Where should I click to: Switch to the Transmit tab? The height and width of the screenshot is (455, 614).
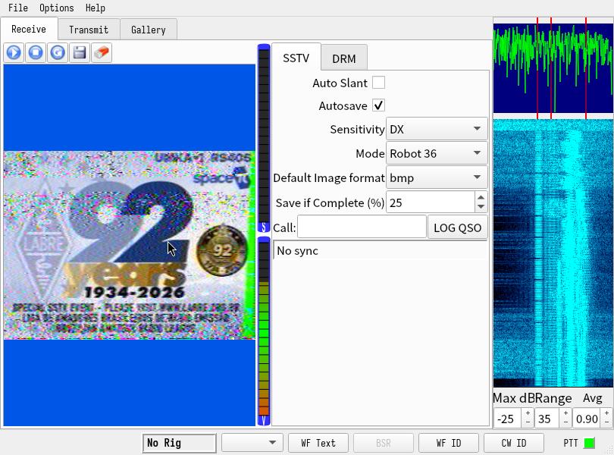(89, 30)
